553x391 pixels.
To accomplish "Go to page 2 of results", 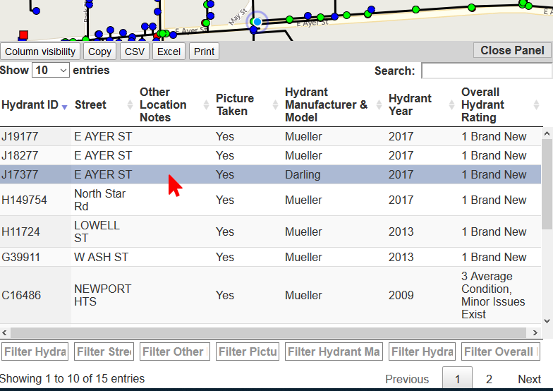I will 489,379.
